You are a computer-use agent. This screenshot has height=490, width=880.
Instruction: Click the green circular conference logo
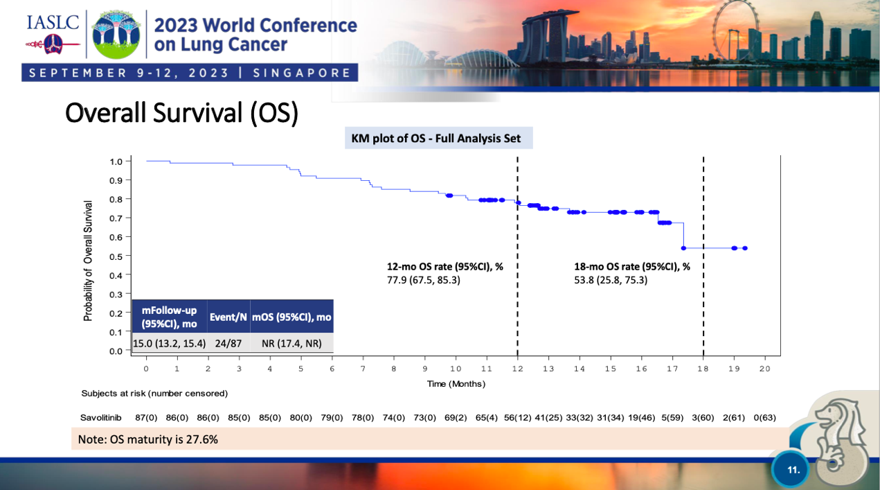click(x=116, y=34)
